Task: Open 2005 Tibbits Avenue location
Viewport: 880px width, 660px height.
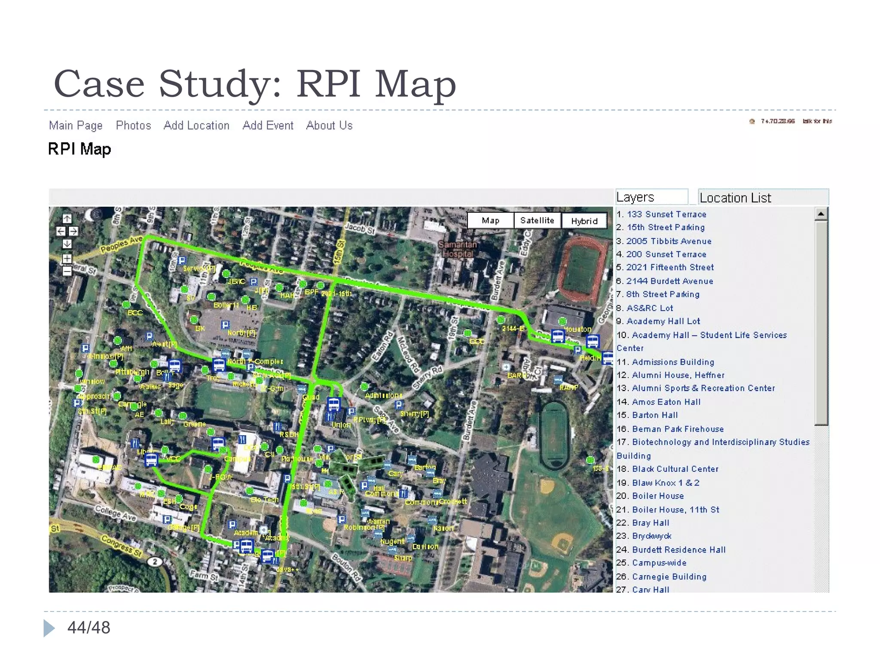Action: [669, 241]
